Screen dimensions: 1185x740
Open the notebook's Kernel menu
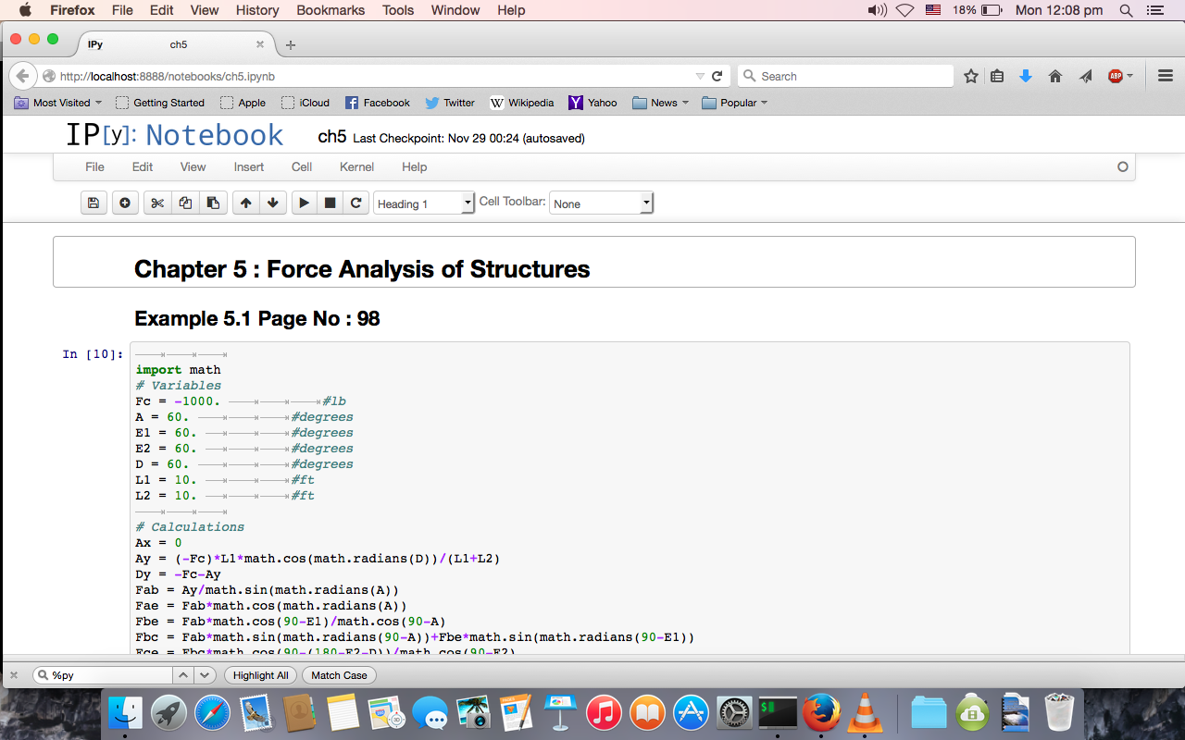click(356, 166)
